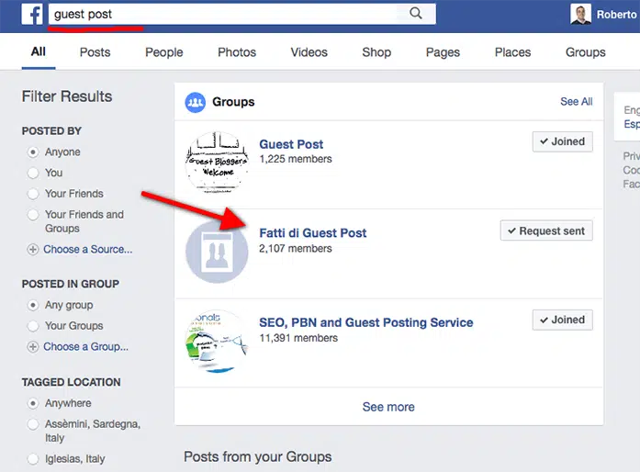Select Assèmini, Sardegna, Italy location
The width and height of the screenshot is (640, 472).
[33, 424]
